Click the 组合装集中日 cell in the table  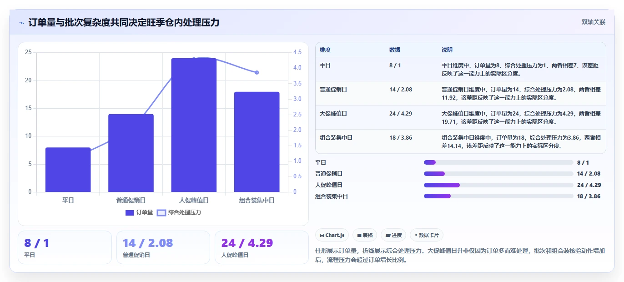[336, 138]
